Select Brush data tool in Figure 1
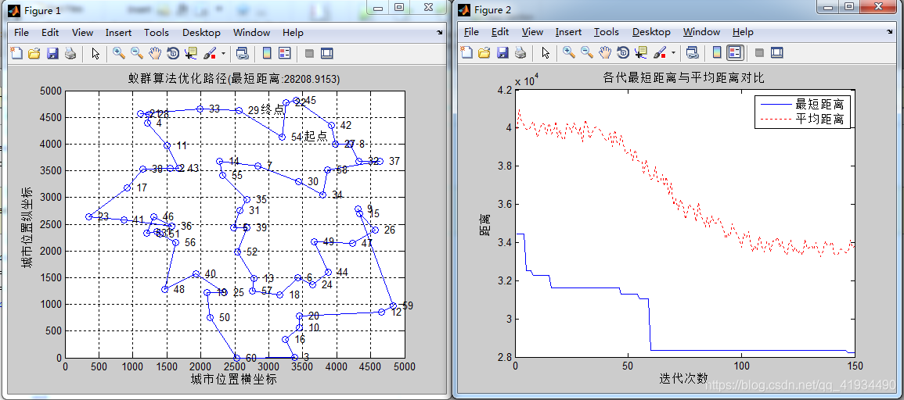The height and width of the screenshot is (400, 904). 210,54
